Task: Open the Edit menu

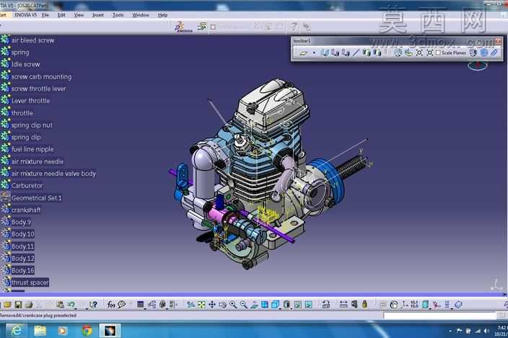Action: (x=61, y=15)
